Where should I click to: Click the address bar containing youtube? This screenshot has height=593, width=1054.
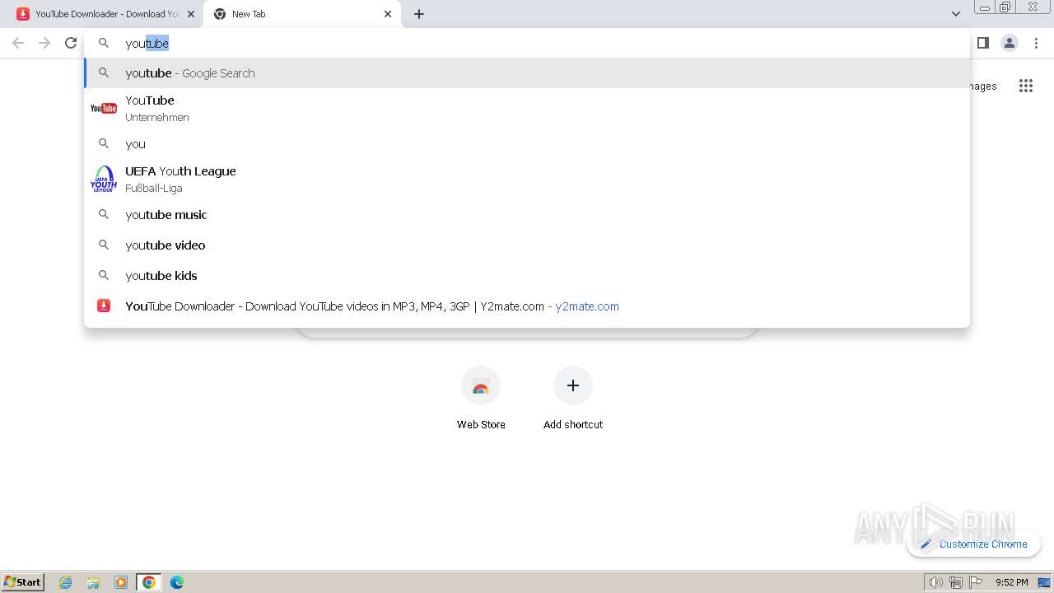point(527,43)
